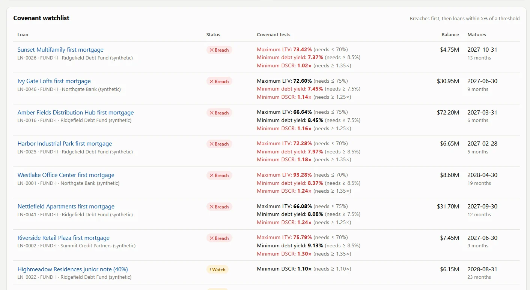Screen dimensions: 530x290
Task: Select the $31.70M balance value
Action: coord(448,207)
